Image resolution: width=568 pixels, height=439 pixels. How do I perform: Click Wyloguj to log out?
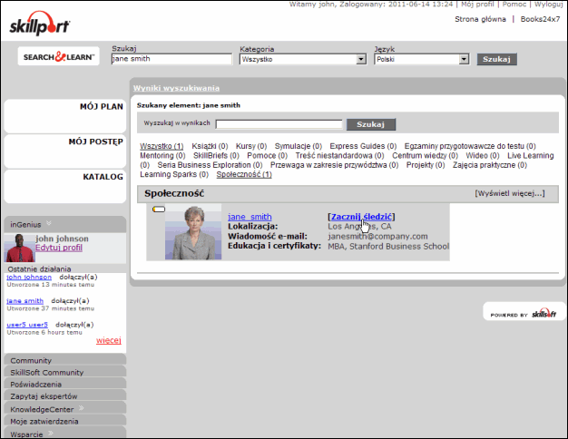[x=548, y=5]
